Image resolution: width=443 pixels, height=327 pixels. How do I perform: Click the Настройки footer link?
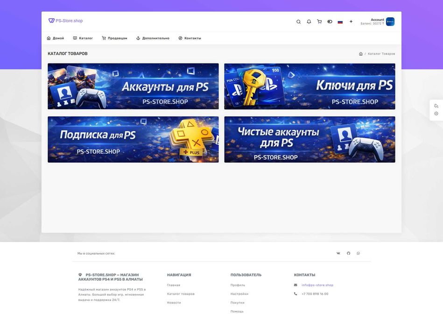(x=239, y=294)
